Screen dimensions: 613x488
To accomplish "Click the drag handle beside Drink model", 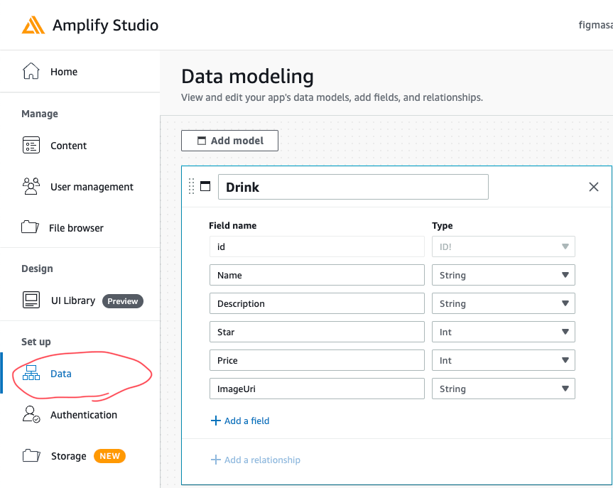I will 191,187.
